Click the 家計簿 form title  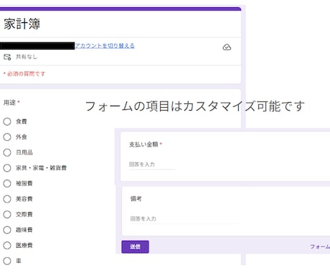22,24
